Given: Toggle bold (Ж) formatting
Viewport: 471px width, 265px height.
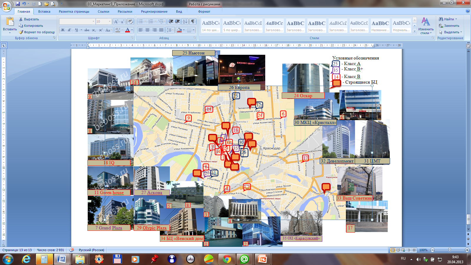Looking at the screenshot, I should (x=63, y=30).
